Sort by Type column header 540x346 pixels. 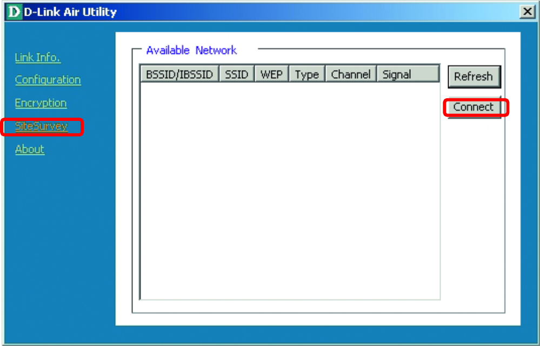pyautogui.click(x=307, y=74)
